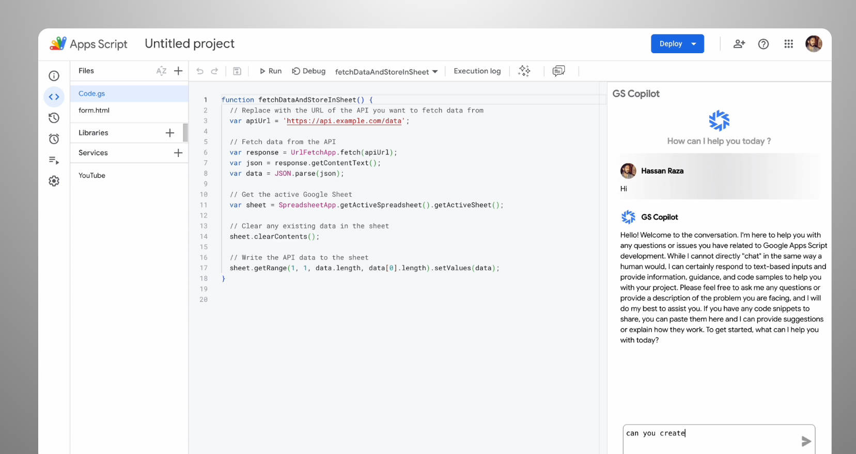Screen dimensions: 856x454
Task: Open the Overview info icon in sidebar
Action: tap(54, 76)
